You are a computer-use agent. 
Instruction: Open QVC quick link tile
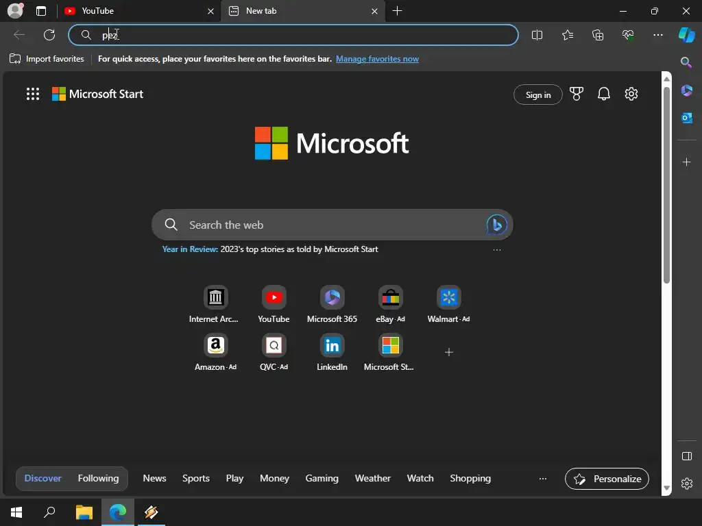click(x=274, y=352)
